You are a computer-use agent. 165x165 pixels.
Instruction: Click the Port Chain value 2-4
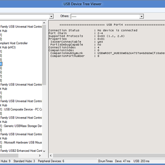[x=100, y=33]
